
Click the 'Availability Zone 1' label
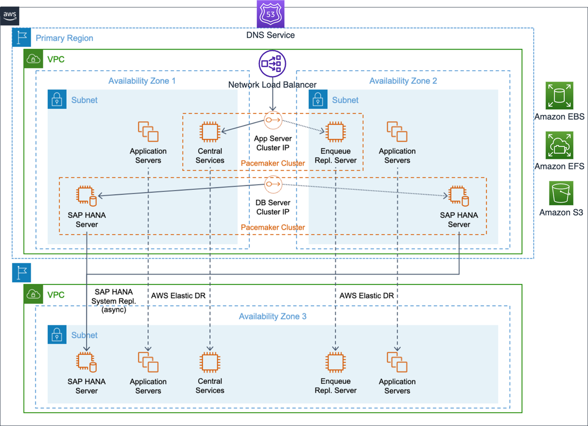[x=142, y=81]
